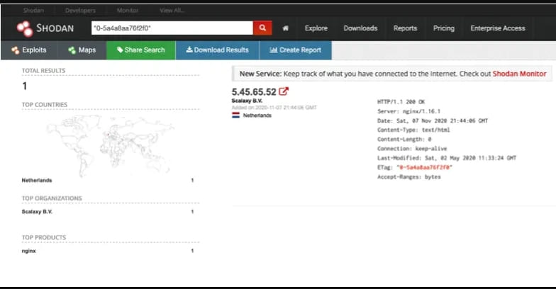Click the Download Results arrow icon
Image resolution: width=556 pixels, height=289 pixels.
(x=189, y=50)
